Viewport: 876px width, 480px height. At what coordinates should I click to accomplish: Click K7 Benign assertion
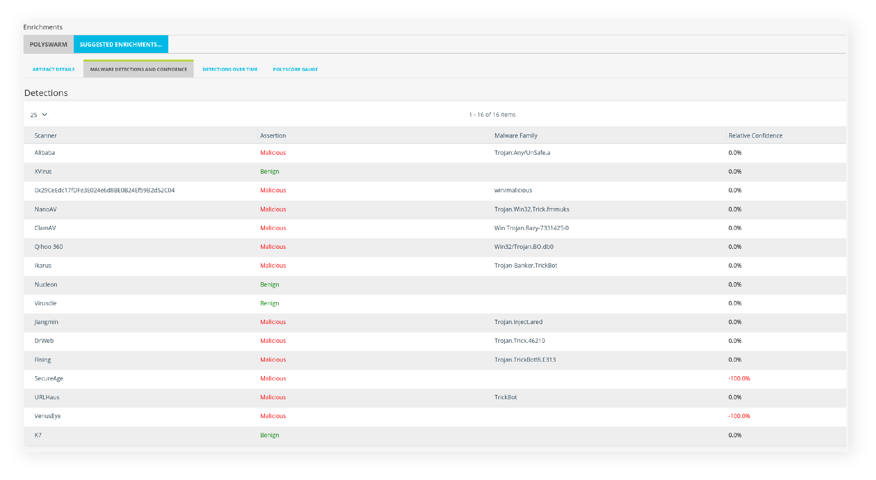pyautogui.click(x=270, y=435)
